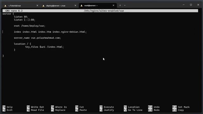Click the M-6 Copy shortcut
The height and width of the screenshot is (114, 203).
(x=178, y=110)
